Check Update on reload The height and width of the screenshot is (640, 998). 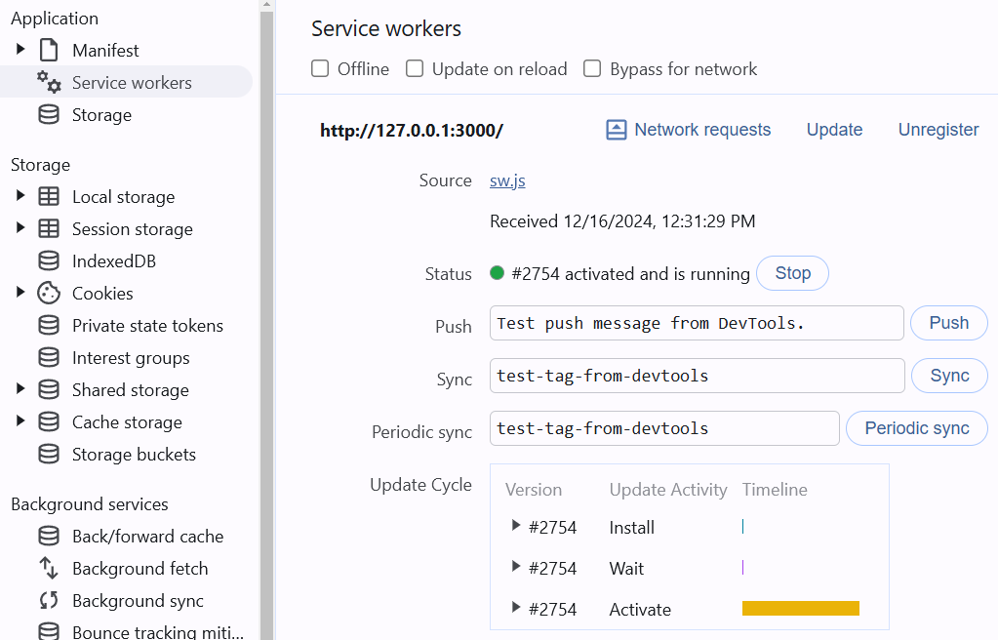[415, 68]
